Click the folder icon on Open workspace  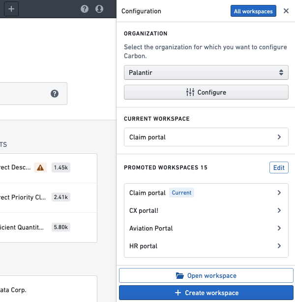pos(180,275)
